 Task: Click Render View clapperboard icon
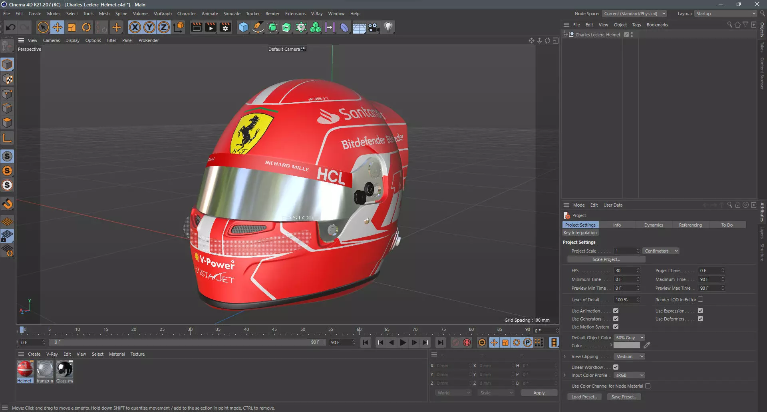click(x=196, y=27)
